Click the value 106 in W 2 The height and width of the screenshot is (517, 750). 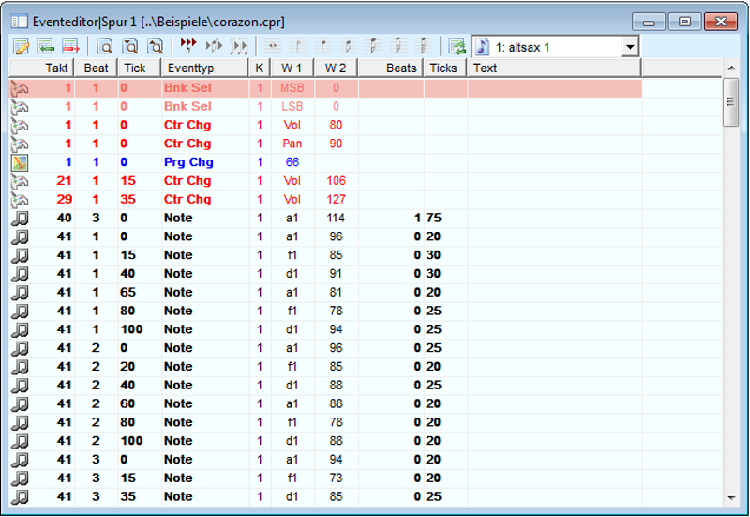[336, 181]
